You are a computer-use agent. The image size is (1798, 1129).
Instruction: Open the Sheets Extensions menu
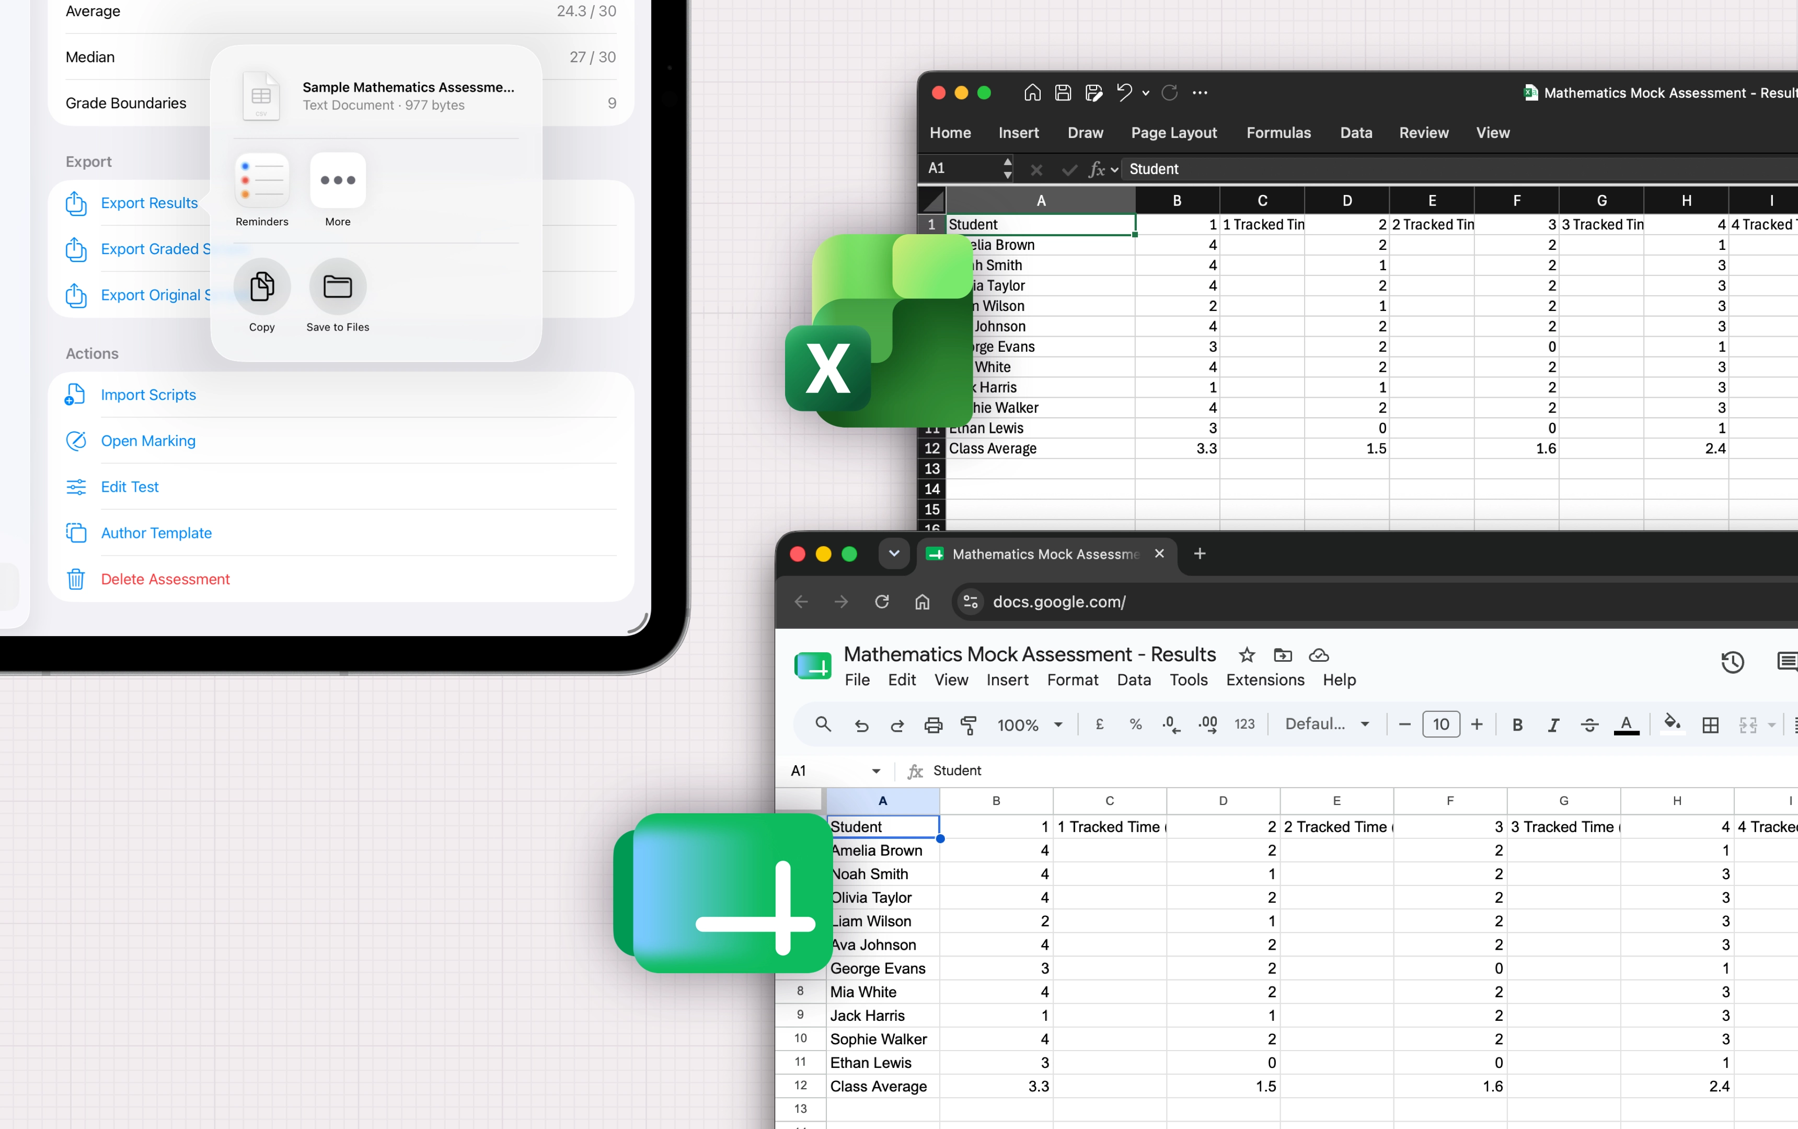[1265, 680]
